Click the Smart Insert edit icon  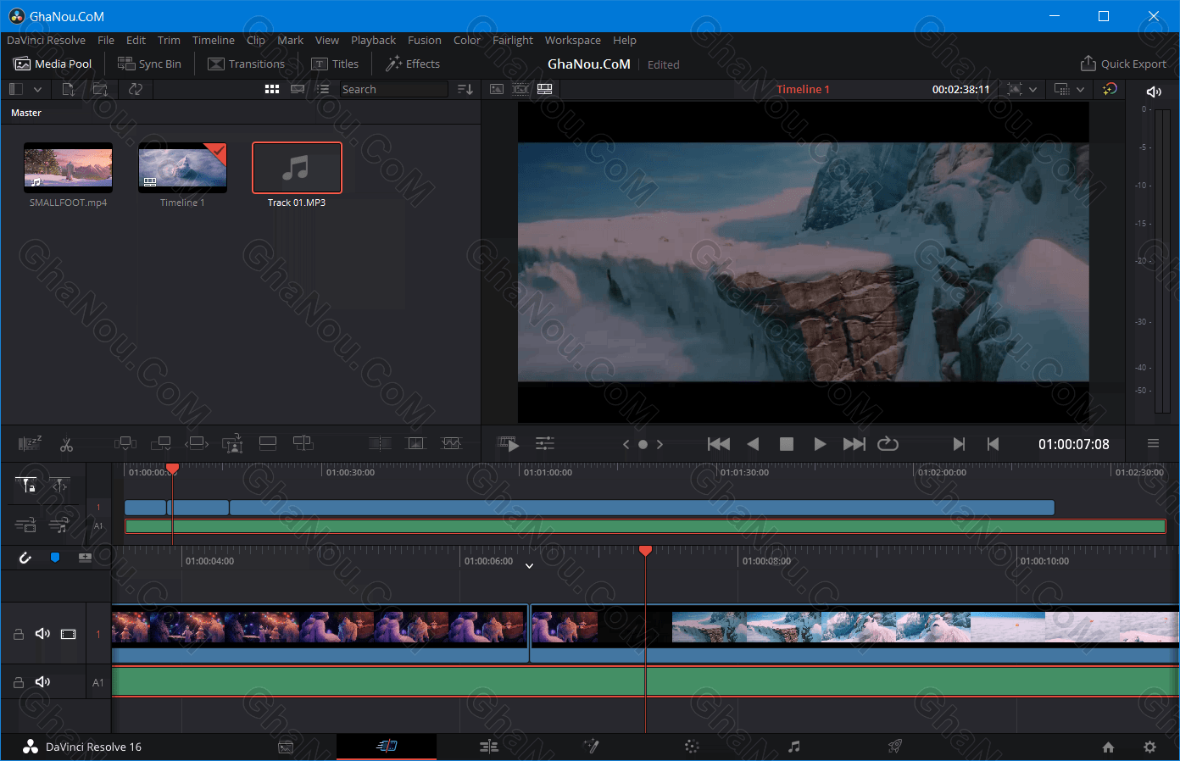click(125, 443)
